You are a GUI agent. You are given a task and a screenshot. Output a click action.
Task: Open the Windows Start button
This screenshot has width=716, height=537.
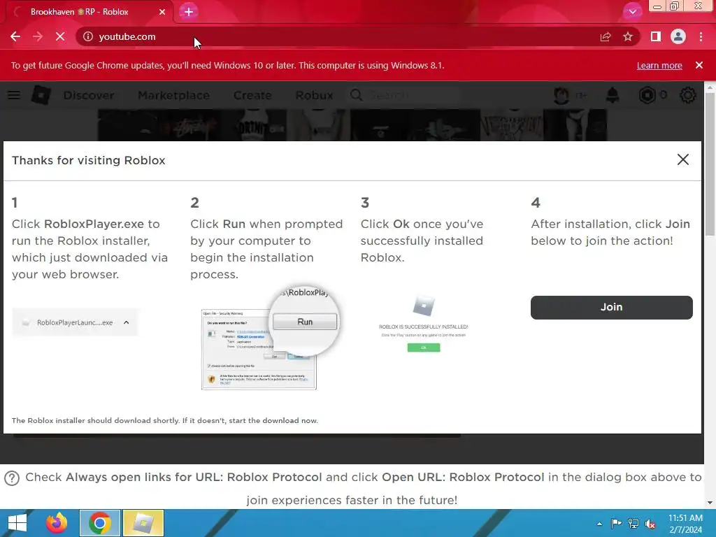[x=17, y=523]
